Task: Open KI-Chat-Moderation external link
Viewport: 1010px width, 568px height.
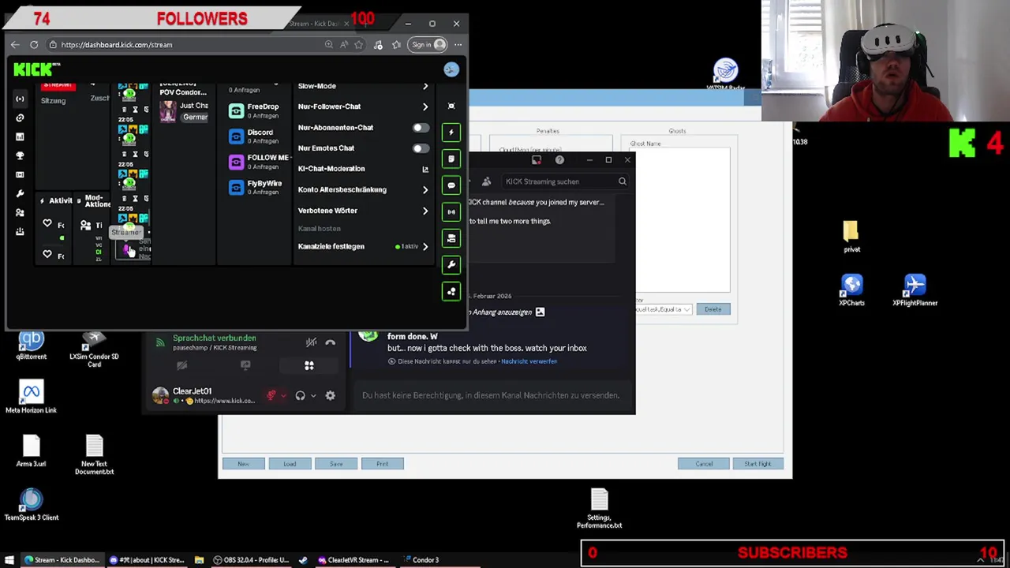Action: [x=425, y=169]
